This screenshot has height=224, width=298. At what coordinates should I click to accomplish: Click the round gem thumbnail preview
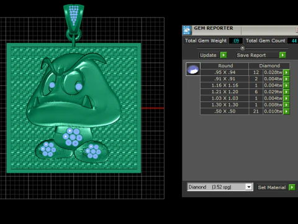193,69
